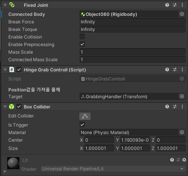Viewport: 188px width, 176px height.
Task: Disable the Box Collider component checkbox
Action: [x=19, y=107]
